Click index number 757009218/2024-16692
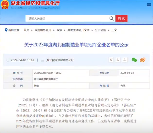This screenshot has height=133, width=153. (48, 73)
